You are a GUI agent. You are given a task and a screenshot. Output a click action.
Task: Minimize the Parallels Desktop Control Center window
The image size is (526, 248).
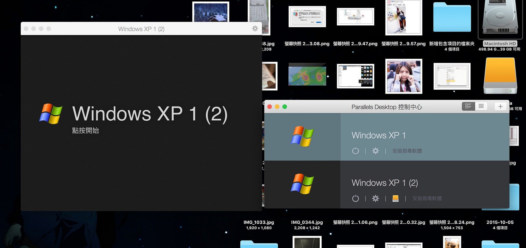point(277,107)
